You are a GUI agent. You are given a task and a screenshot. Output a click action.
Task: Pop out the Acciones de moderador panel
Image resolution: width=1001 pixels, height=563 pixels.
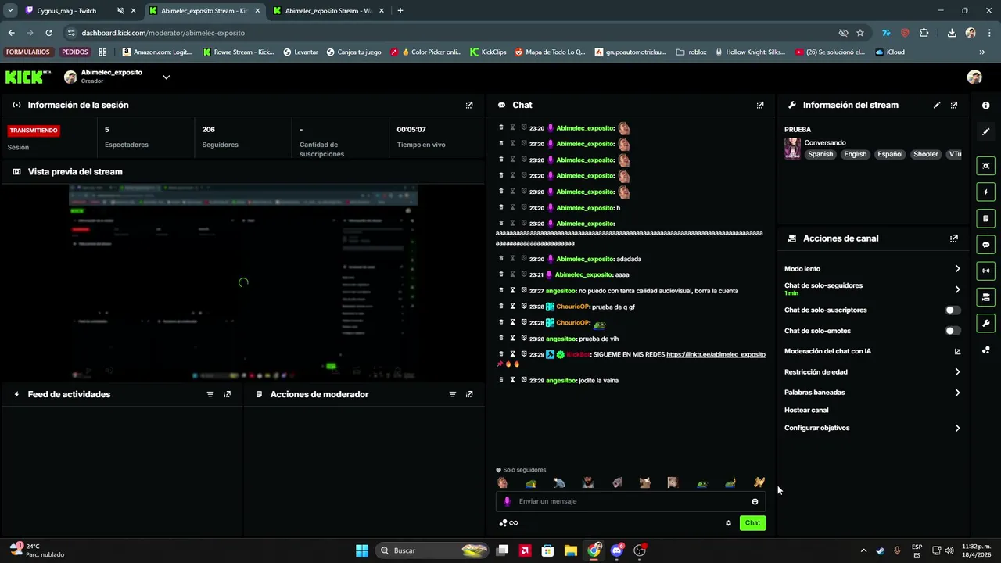pos(469,394)
